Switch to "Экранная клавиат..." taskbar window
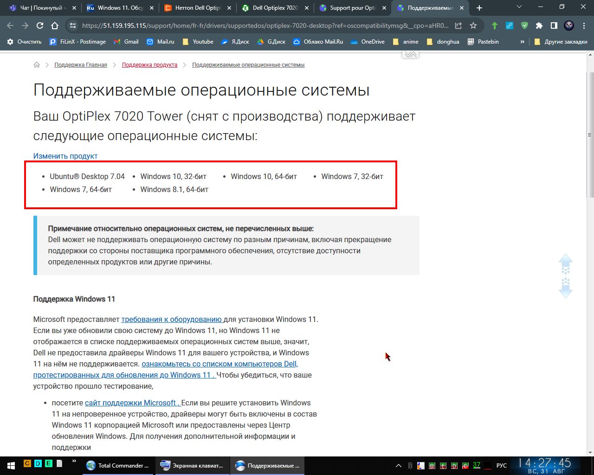The width and height of the screenshot is (594, 475). (192, 465)
